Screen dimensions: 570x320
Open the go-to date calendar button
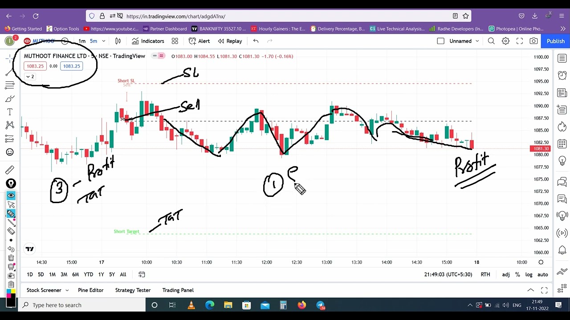click(x=142, y=275)
